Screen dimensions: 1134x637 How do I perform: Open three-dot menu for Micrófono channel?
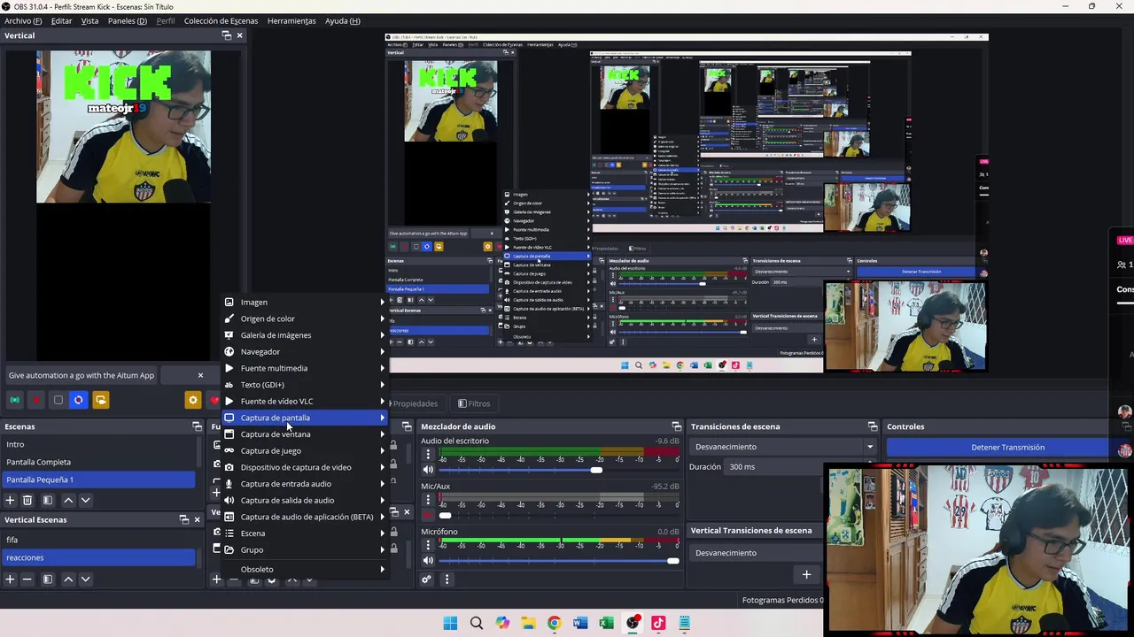[428, 545]
